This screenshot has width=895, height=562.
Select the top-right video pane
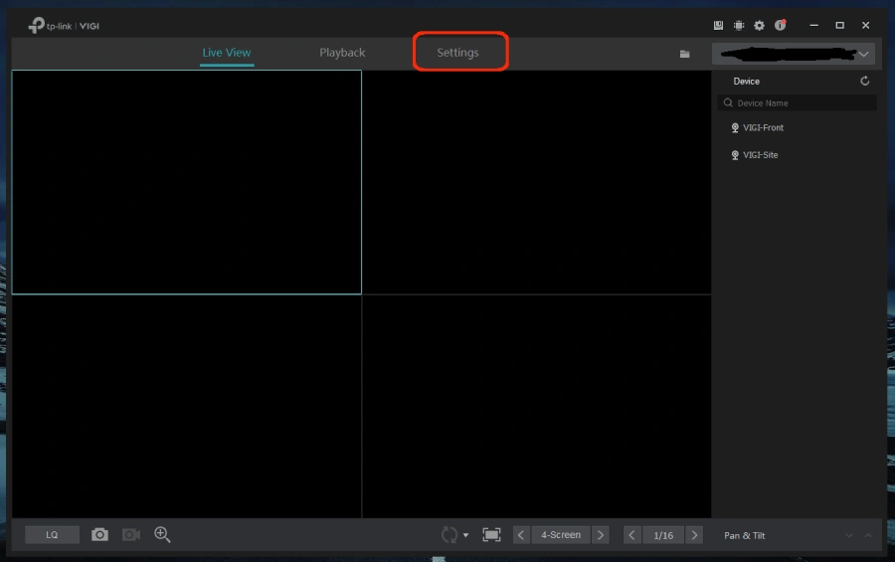click(x=537, y=182)
